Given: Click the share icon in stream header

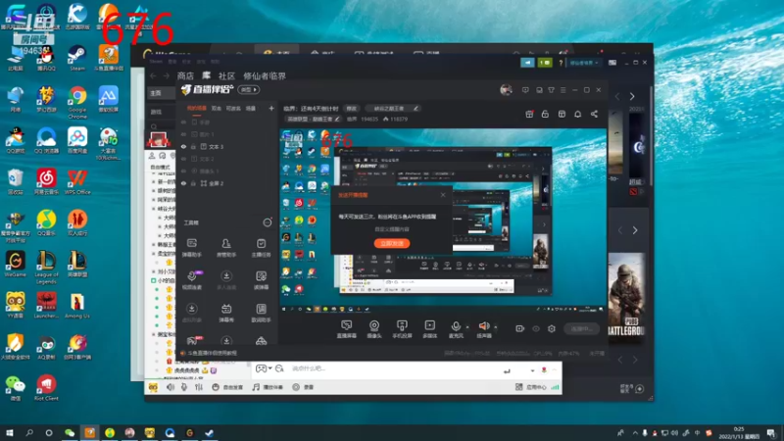Looking at the screenshot, I should (x=594, y=114).
